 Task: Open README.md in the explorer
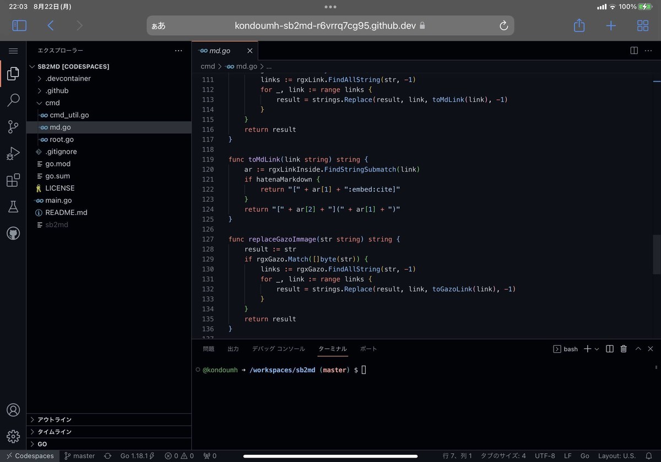[109, 212]
